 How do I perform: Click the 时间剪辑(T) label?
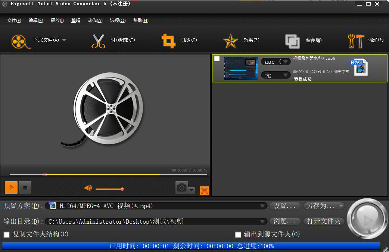coord(122,40)
